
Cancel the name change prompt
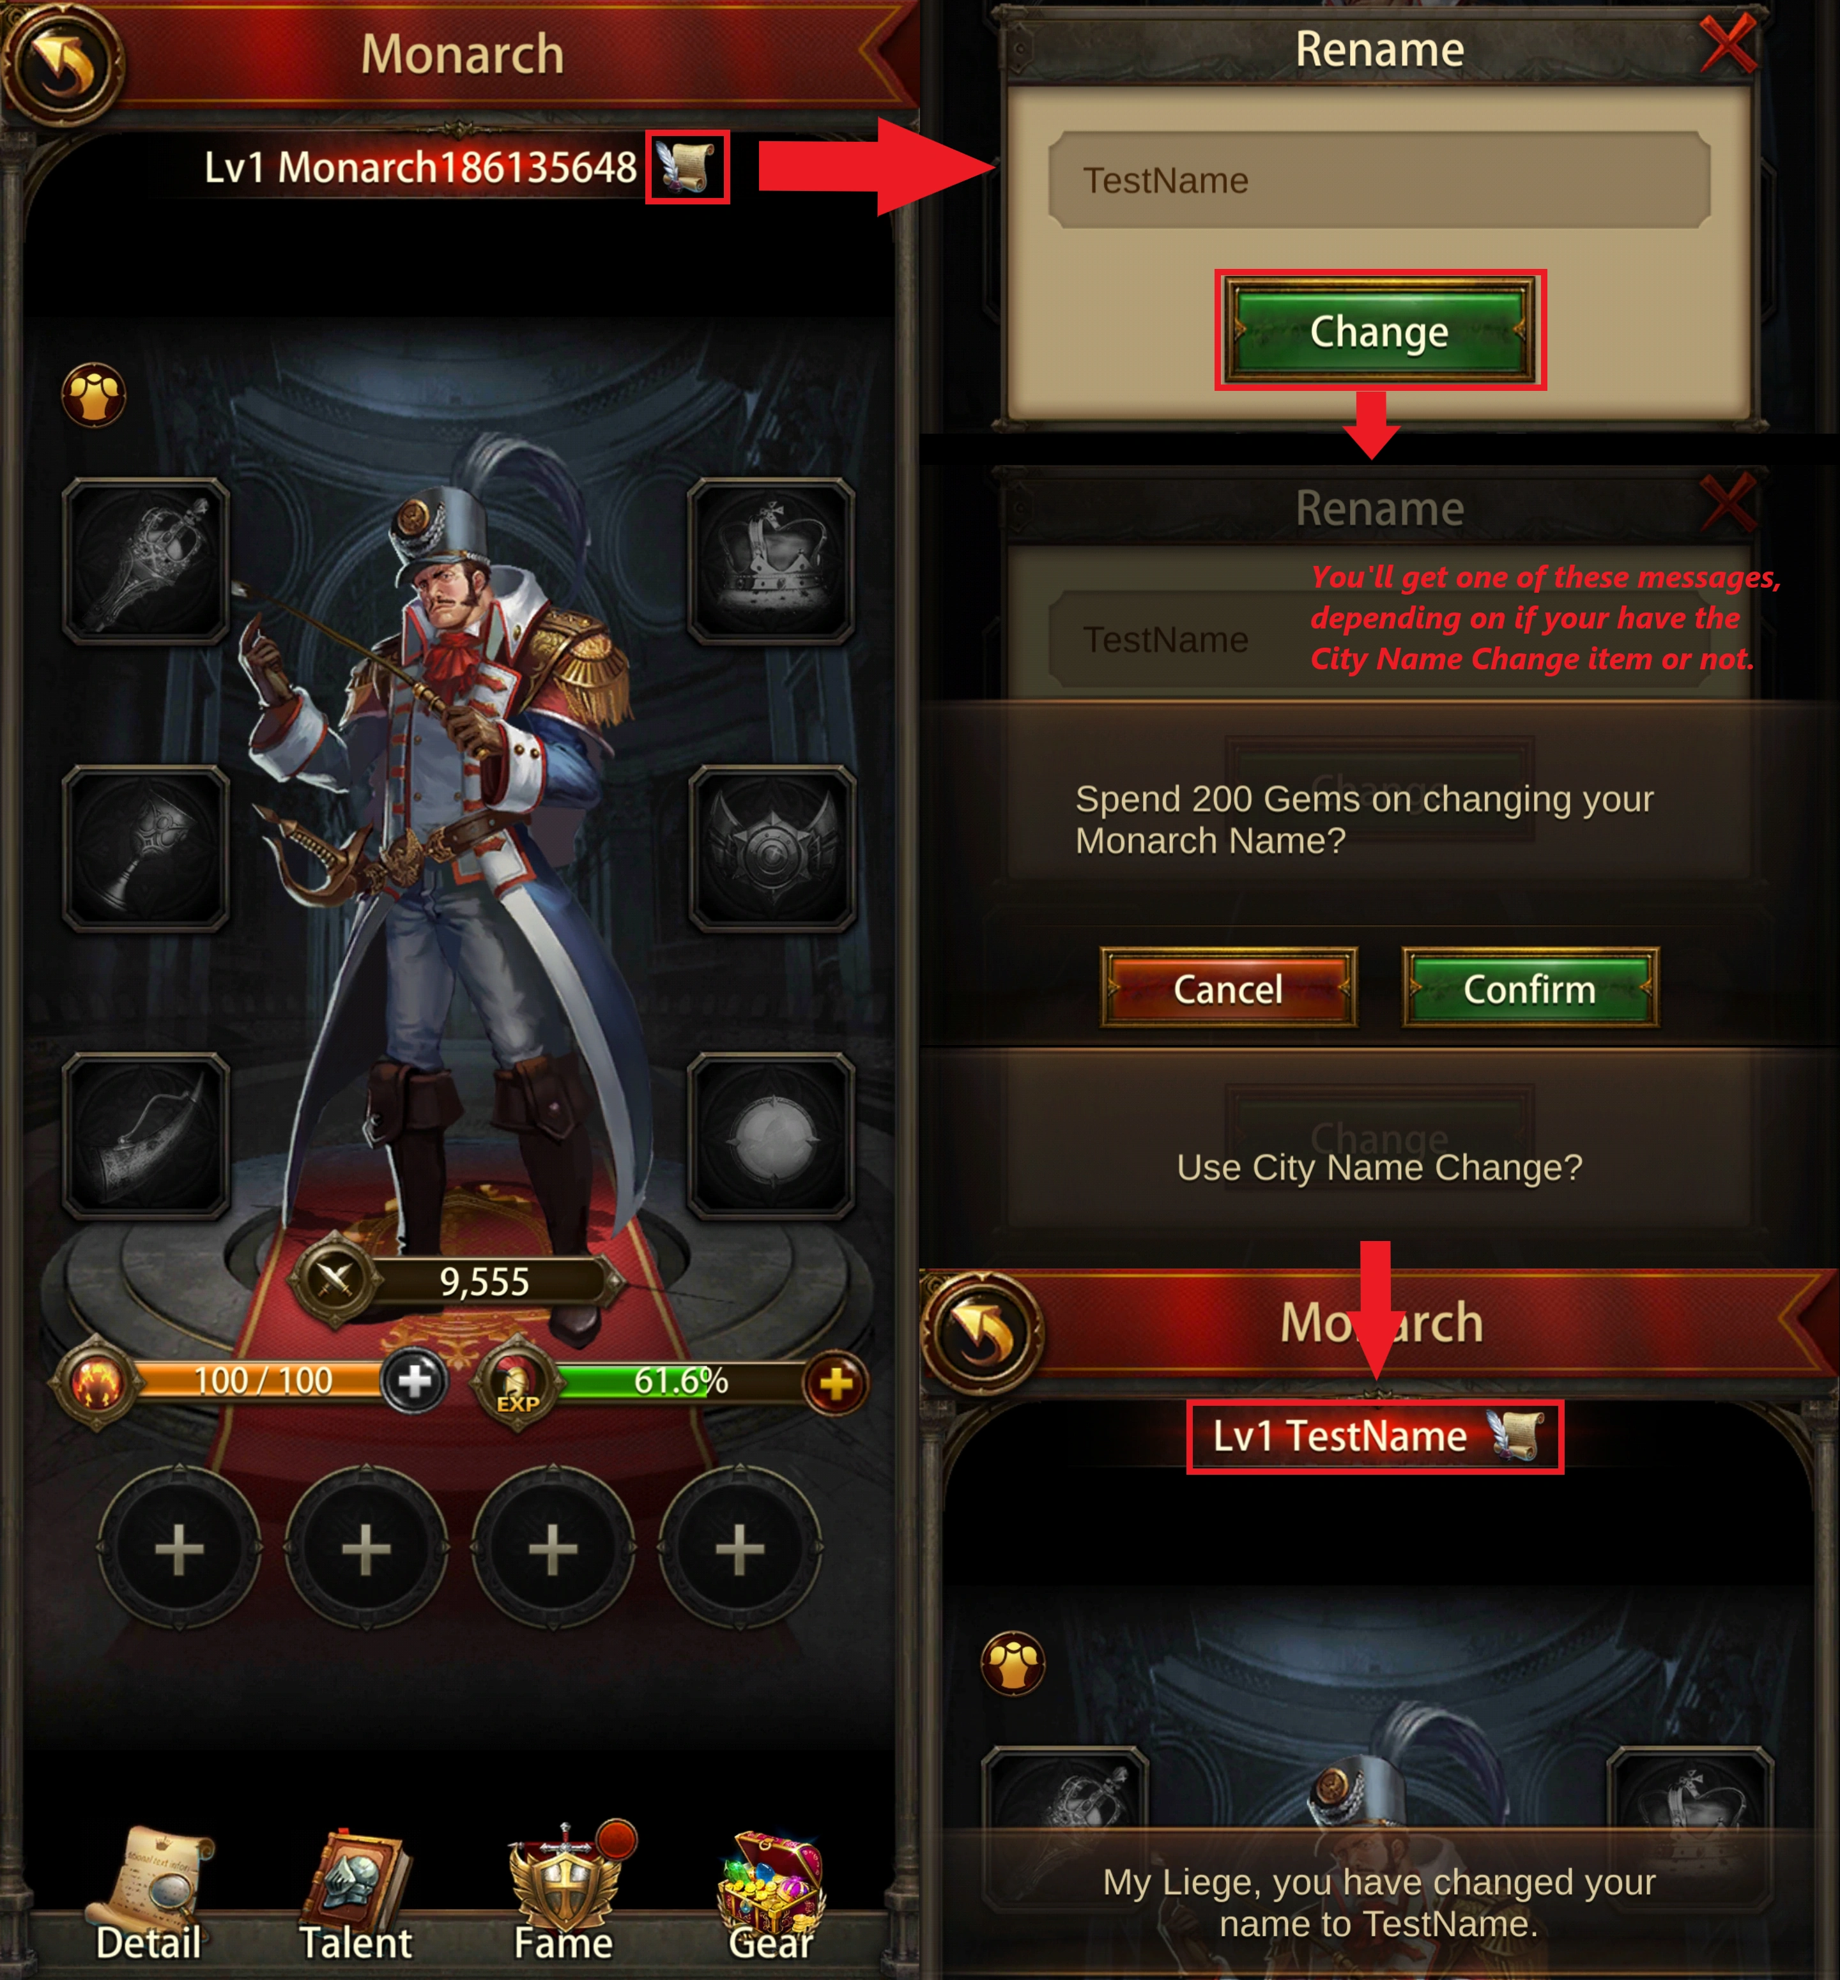[x=1229, y=987]
